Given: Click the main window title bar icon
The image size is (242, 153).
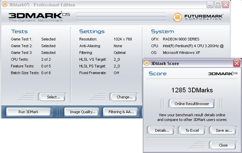Looking at the screenshot, I should tap(4, 4).
